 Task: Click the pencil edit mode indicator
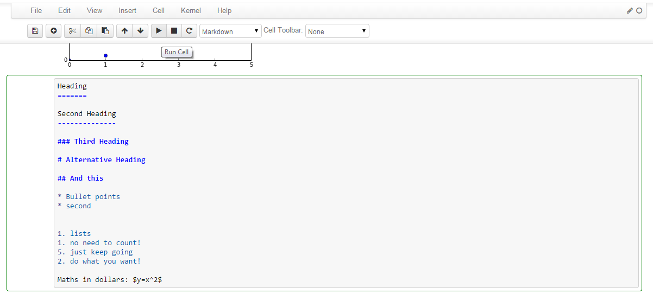pyautogui.click(x=630, y=10)
